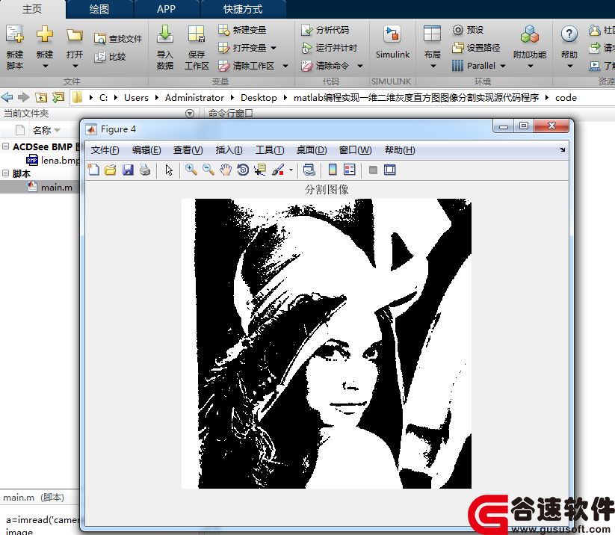
Task: Click Open File icon in Figure 4 toolbar
Action: click(111, 170)
